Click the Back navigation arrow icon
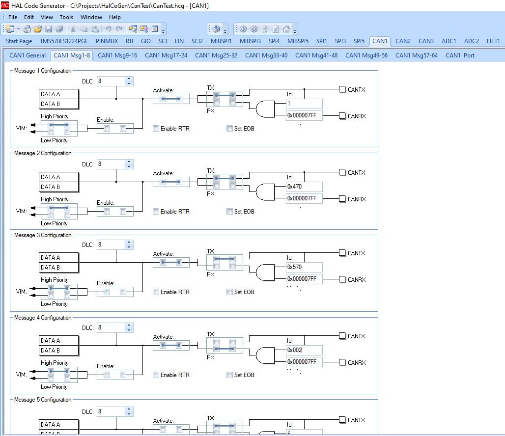 pos(243,29)
